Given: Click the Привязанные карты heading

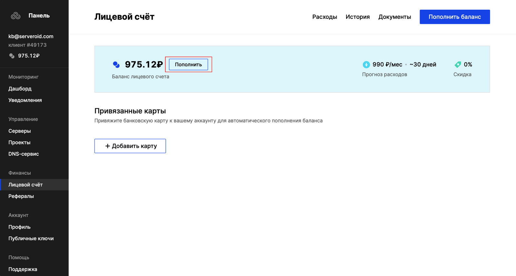Looking at the screenshot, I should pos(130,111).
